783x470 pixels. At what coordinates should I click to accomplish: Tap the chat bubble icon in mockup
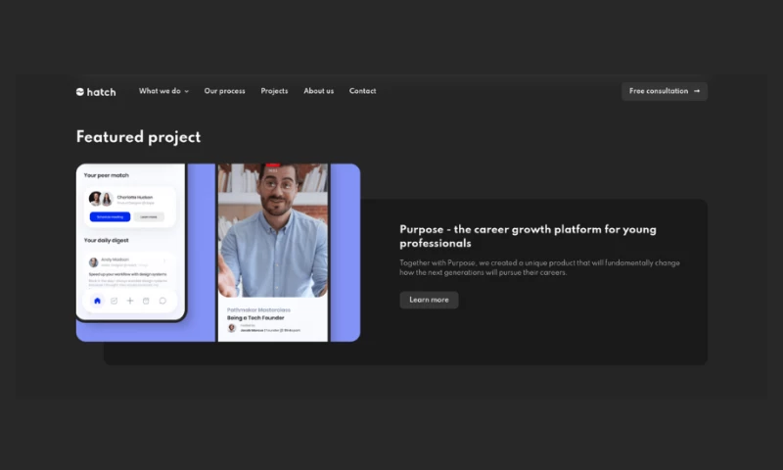coord(162,301)
